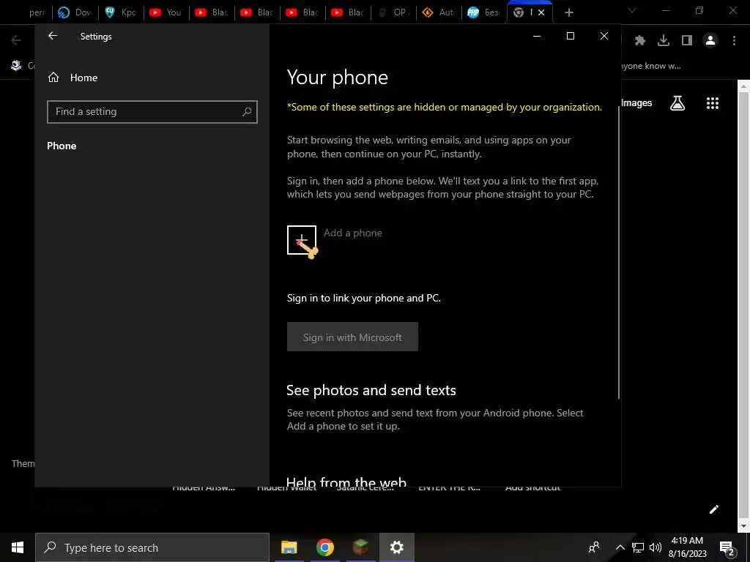This screenshot has width=750, height=562.
Task: Open File Explorer from taskbar
Action: (x=289, y=547)
